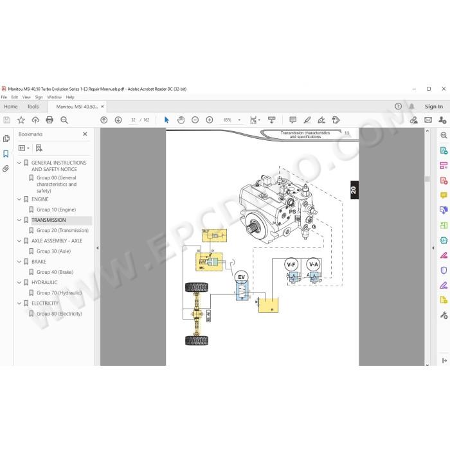Click the vertical scrollbar thumb
The height and width of the screenshot is (450, 450).
[428, 179]
